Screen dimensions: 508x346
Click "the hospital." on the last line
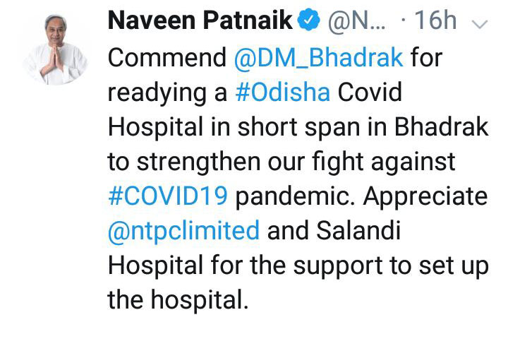point(178,299)
